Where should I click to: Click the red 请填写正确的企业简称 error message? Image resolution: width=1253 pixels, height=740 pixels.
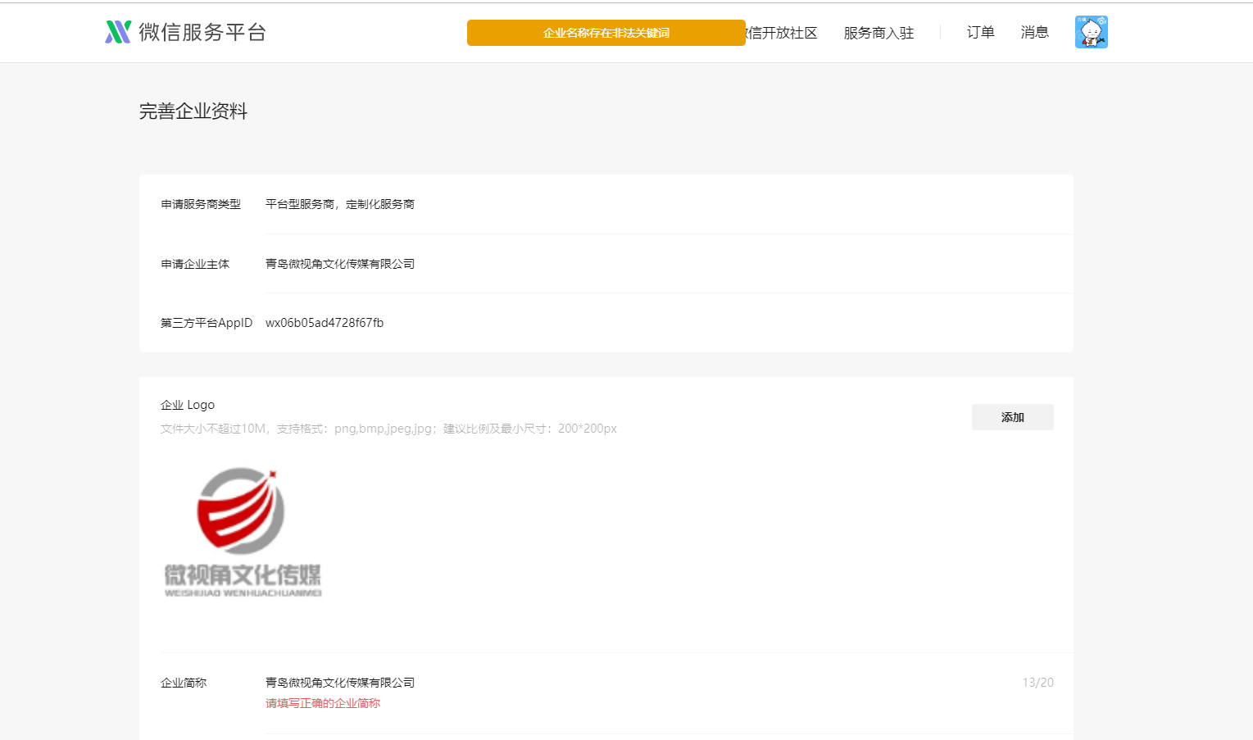click(x=323, y=703)
